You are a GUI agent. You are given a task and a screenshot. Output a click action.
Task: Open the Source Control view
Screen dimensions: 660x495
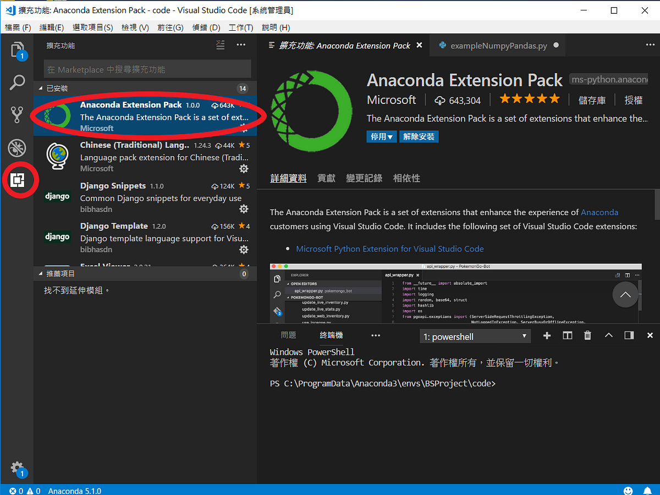tap(16, 114)
